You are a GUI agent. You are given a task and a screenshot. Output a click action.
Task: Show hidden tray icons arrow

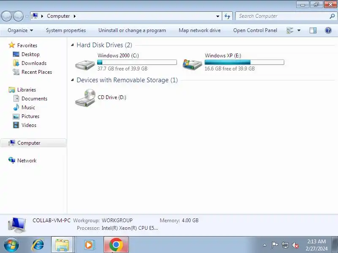[x=264, y=245]
